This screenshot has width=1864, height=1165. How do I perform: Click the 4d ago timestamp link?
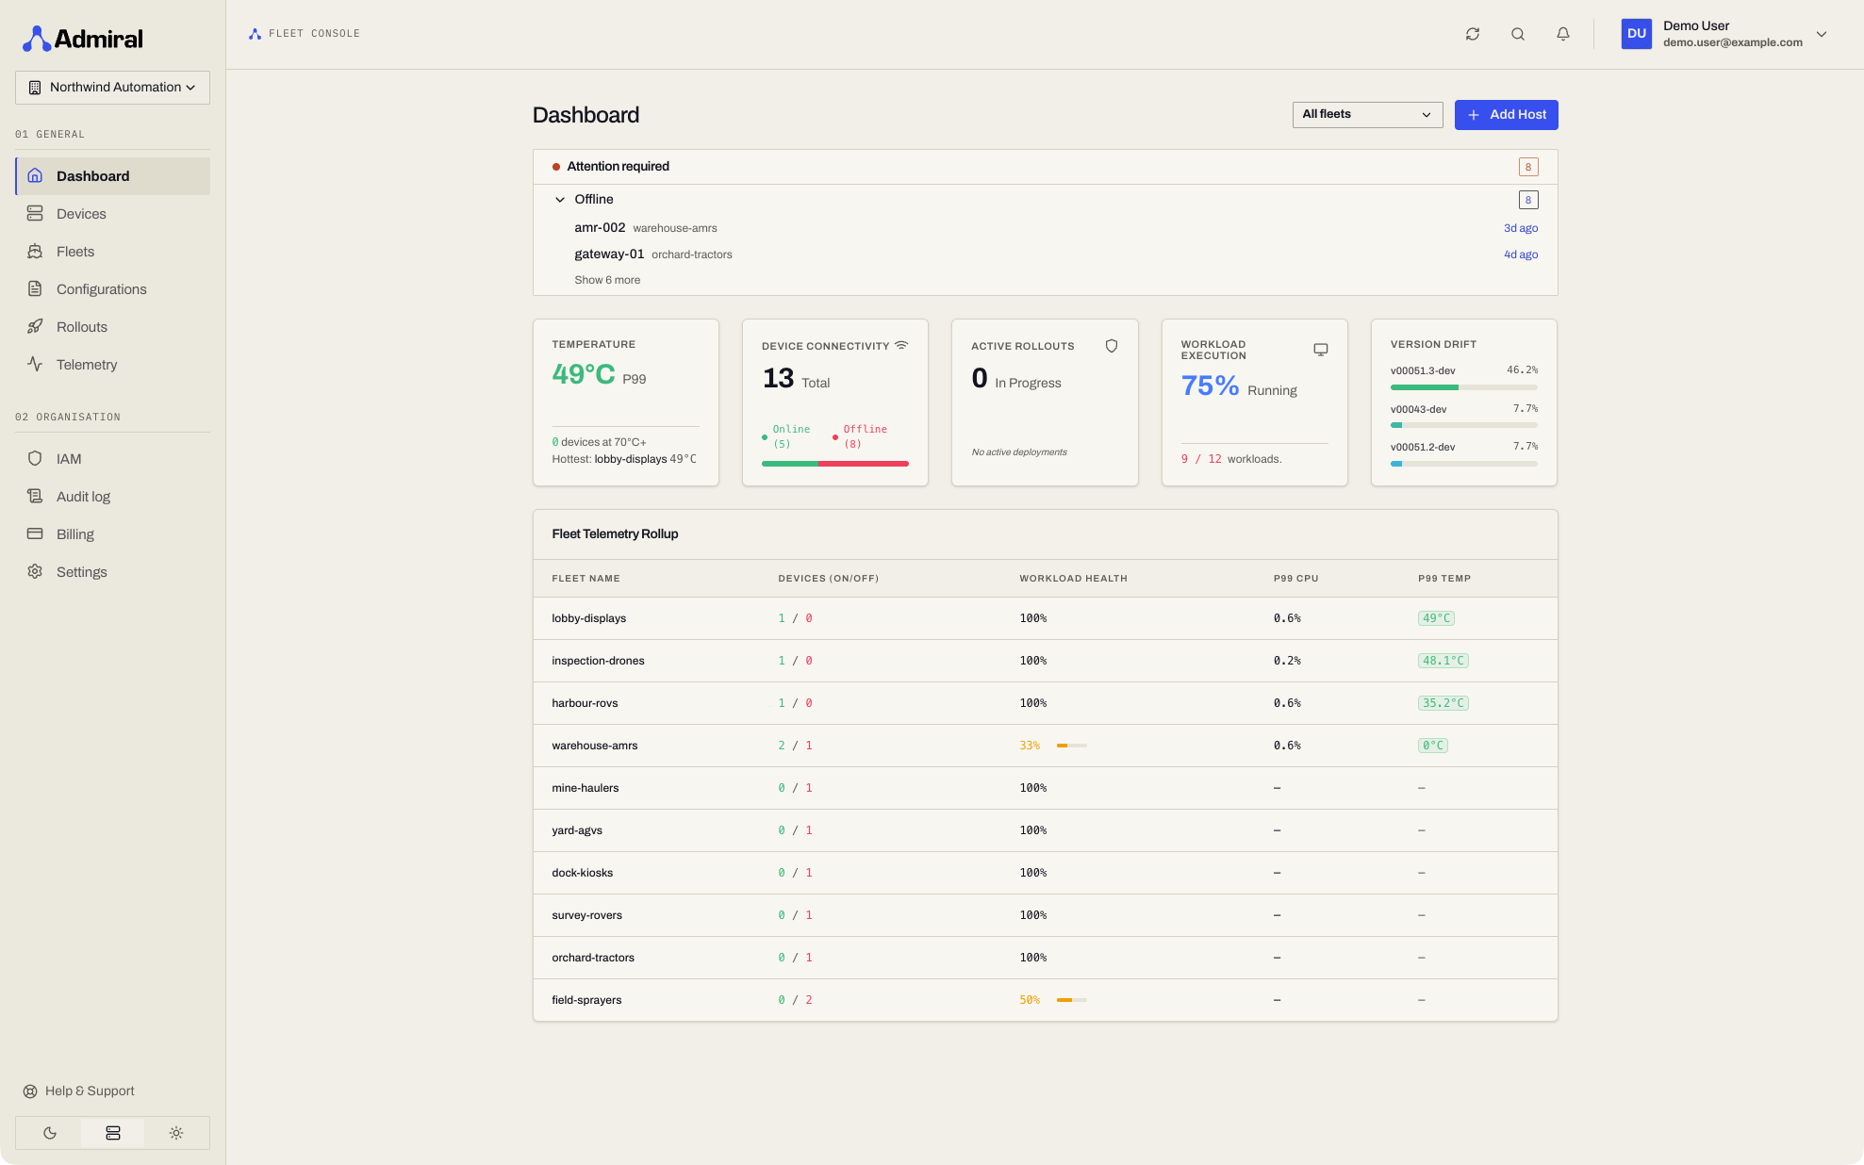click(x=1521, y=254)
